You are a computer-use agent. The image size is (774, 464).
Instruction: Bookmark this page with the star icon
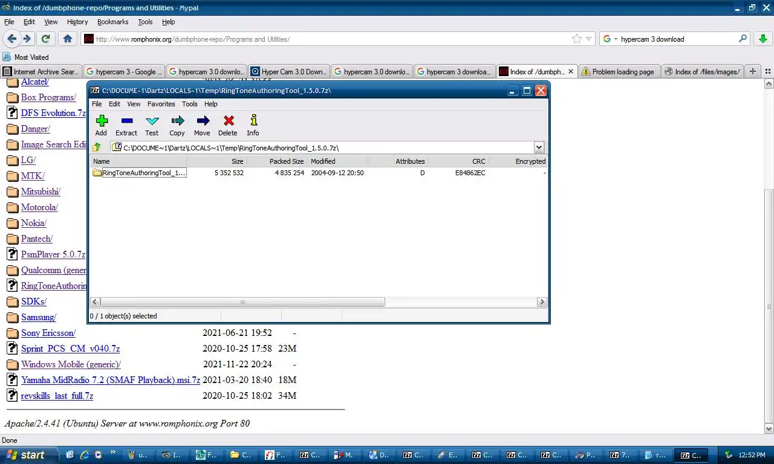(577, 39)
